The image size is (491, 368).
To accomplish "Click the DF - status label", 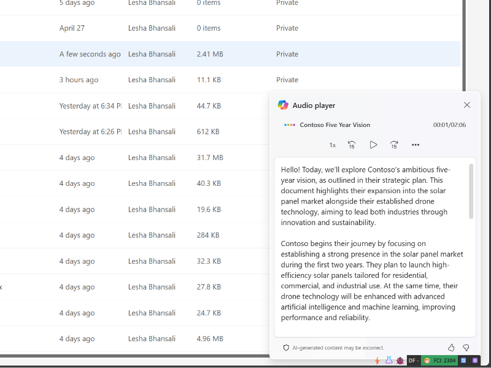I will (413, 361).
